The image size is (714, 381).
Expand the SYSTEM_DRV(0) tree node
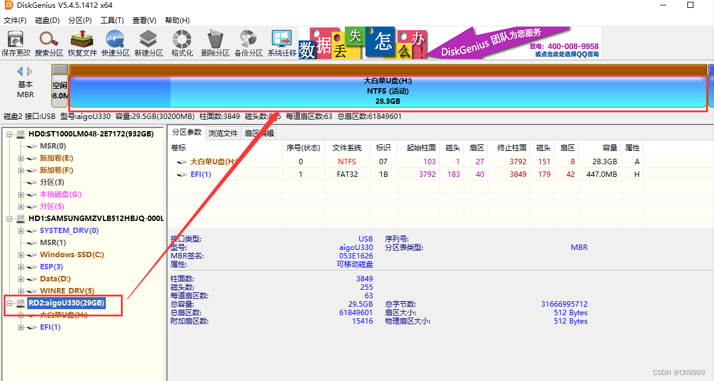21,231
